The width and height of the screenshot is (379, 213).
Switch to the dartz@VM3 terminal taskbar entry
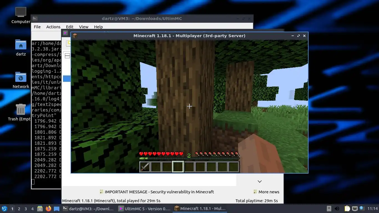pos(88,209)
